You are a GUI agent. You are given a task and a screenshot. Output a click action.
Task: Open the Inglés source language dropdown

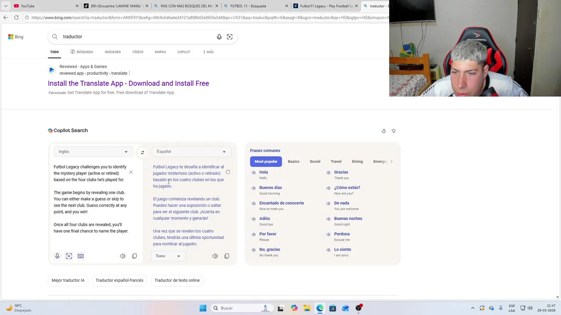tap(93, 151)
